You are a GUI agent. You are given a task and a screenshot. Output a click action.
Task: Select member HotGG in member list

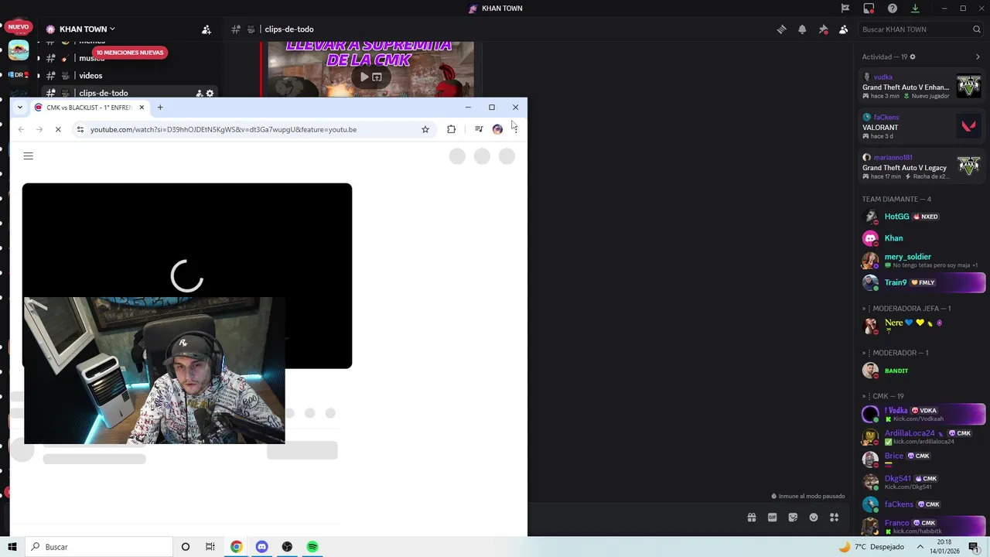tap(922, 217)
